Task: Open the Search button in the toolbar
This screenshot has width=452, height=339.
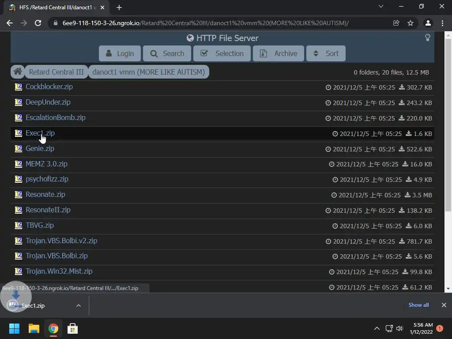Action: (167, 53)
